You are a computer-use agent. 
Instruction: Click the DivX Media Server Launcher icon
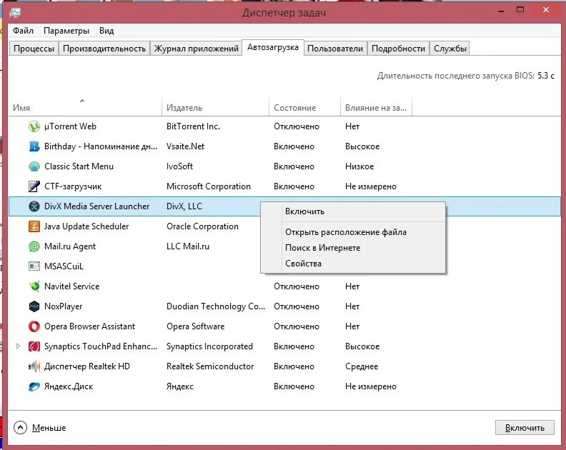34,206
